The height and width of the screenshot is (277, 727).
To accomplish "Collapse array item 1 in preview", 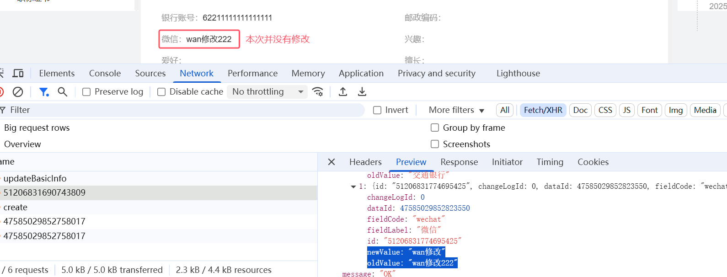I will (x=353, y=186).
